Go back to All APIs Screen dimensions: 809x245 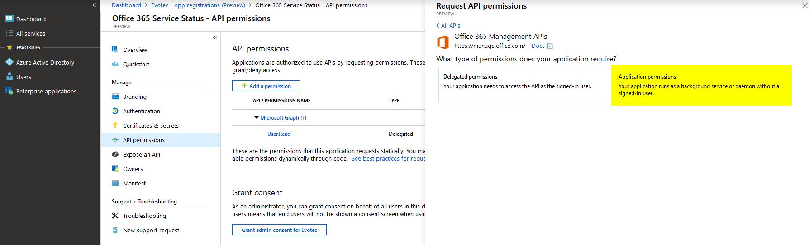(x=448, y=26)
